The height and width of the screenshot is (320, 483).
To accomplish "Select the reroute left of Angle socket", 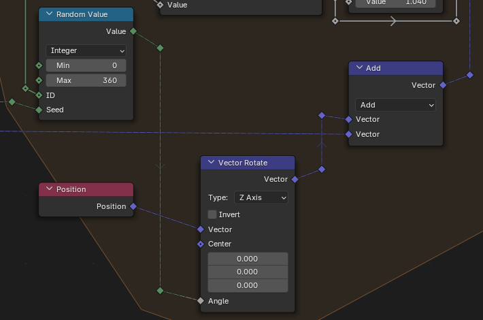I will [160, 291].
